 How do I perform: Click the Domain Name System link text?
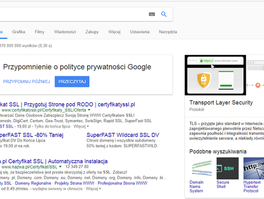[x=197, y=187]
